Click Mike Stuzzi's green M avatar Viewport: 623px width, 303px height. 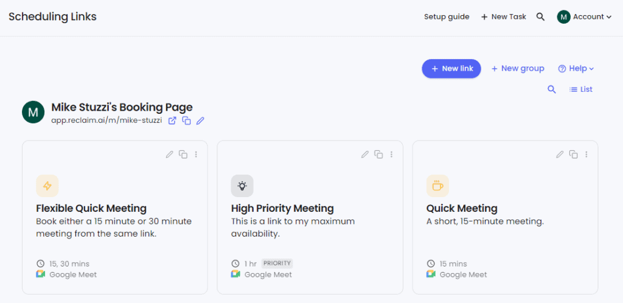click(33, 112)
